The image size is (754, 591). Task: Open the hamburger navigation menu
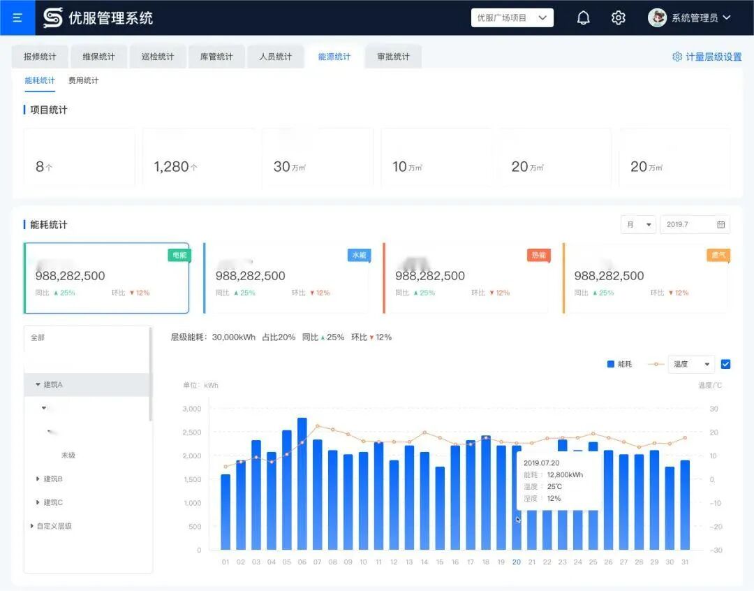click(x=17, y=17)
